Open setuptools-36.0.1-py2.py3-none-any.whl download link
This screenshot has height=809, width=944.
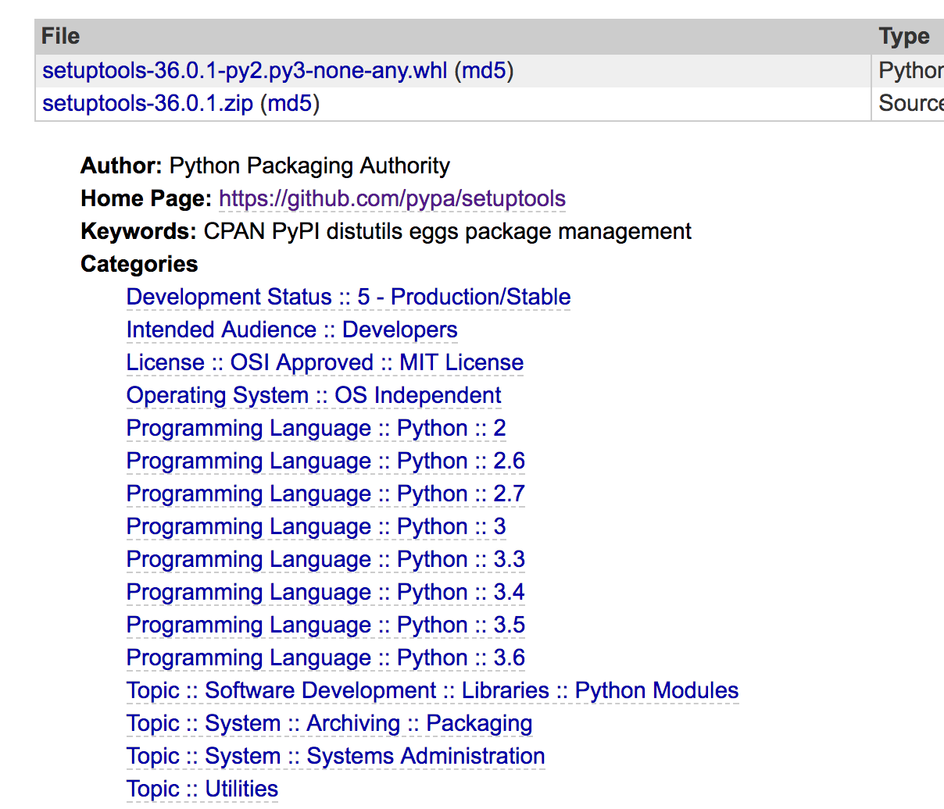coord(245,71)
